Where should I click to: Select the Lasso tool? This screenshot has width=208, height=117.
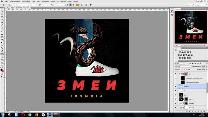point(2,17)
